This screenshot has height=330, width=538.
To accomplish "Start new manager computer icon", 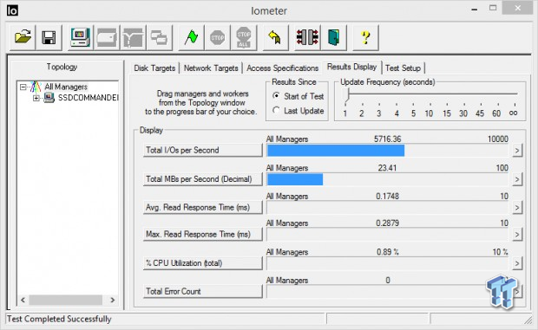I will point(81,37).
